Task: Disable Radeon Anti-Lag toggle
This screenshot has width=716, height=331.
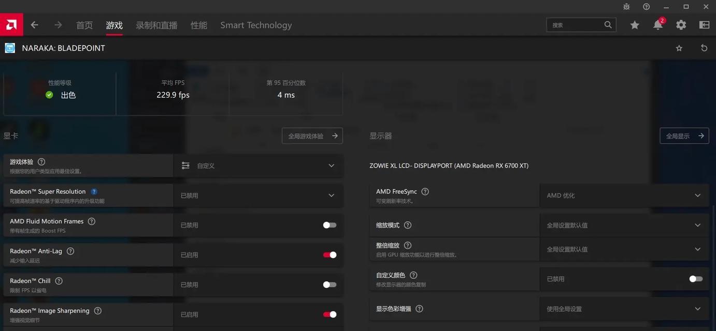Action: pos(330,255)
